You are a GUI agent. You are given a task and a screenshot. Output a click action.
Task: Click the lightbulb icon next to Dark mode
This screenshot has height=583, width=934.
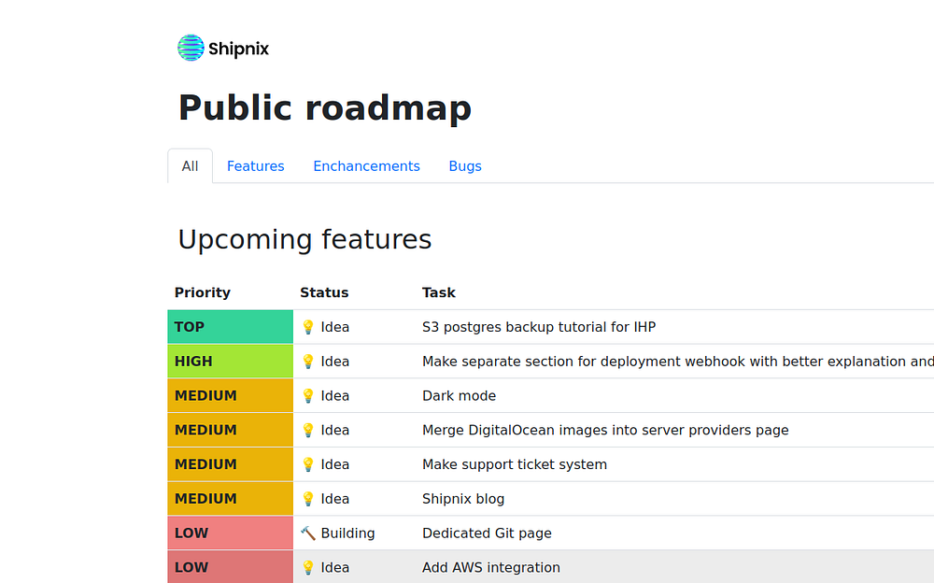point(308,396)
